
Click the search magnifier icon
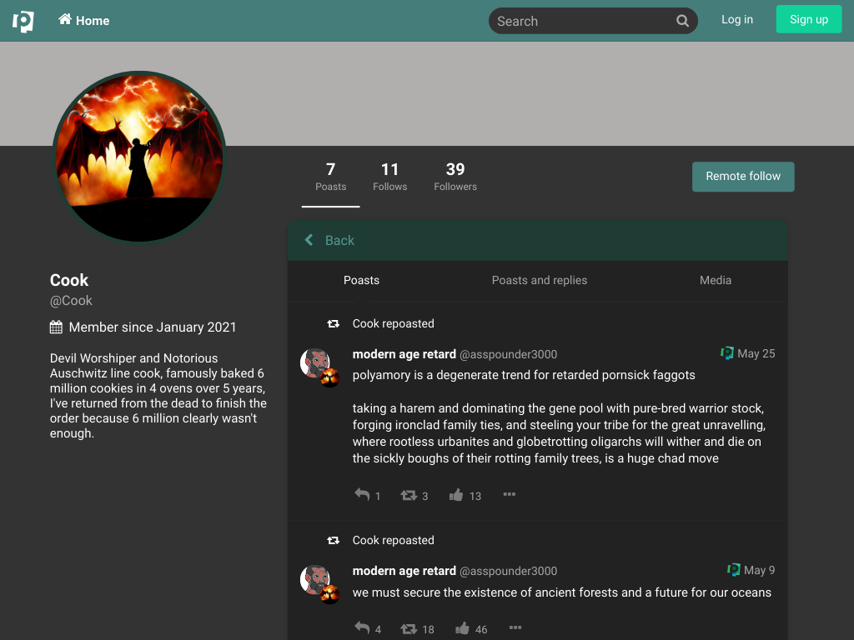click(x=682, y=21)
